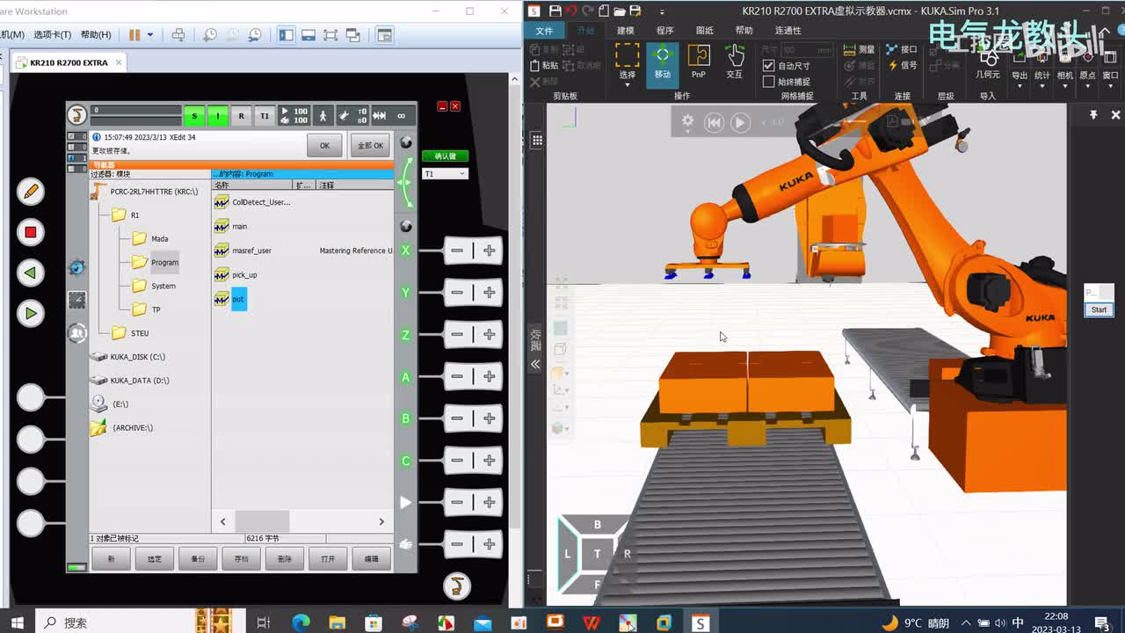Click the 测量 (Measure) tool
This screenshot has height=633, width=1125.
click(859, 49)
